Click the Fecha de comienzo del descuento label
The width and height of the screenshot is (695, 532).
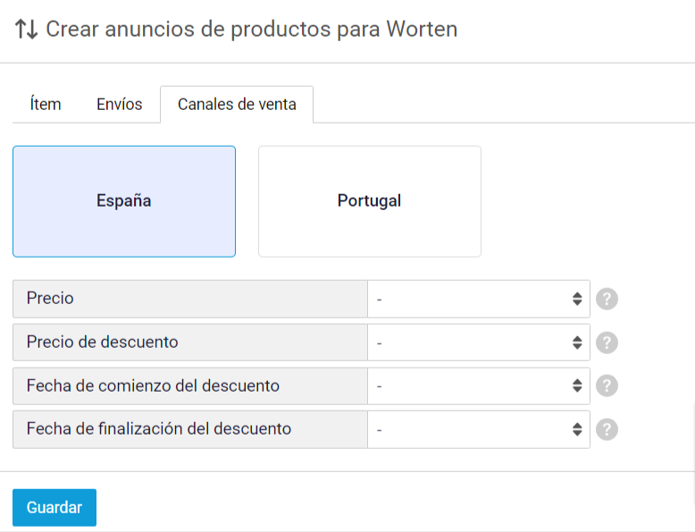[x=153, y=385]
